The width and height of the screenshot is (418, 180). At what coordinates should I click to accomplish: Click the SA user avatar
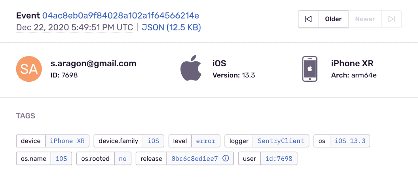click(29, 69)
